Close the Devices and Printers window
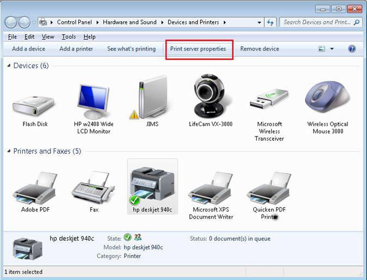 point(354,9)
